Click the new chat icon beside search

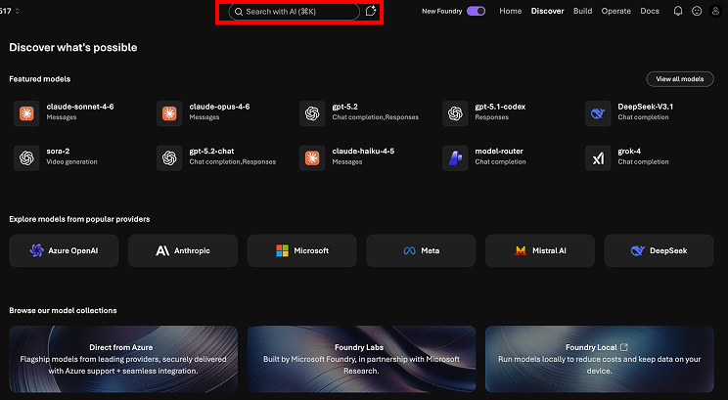click(x=370, y=12)
